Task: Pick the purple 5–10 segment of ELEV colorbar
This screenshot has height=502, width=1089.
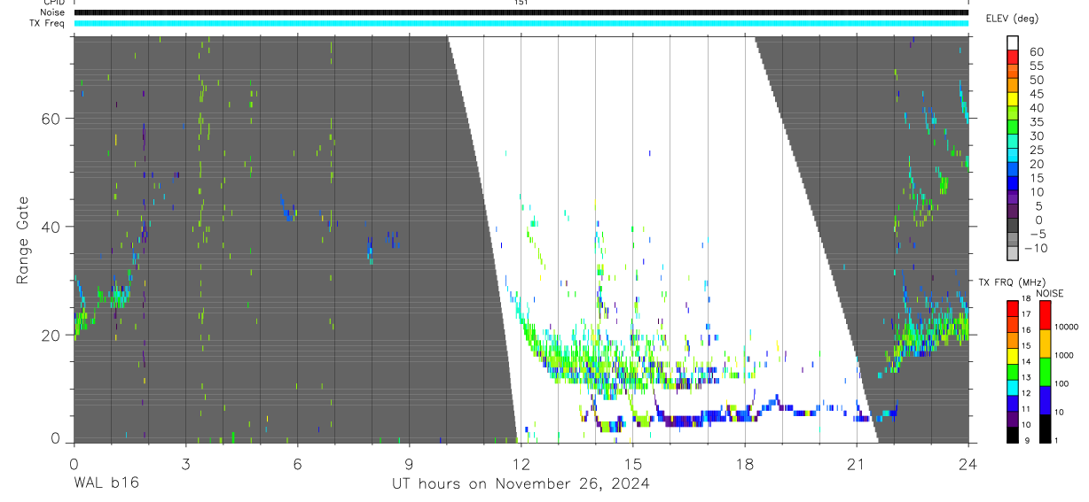Action: coord(1013,198)
